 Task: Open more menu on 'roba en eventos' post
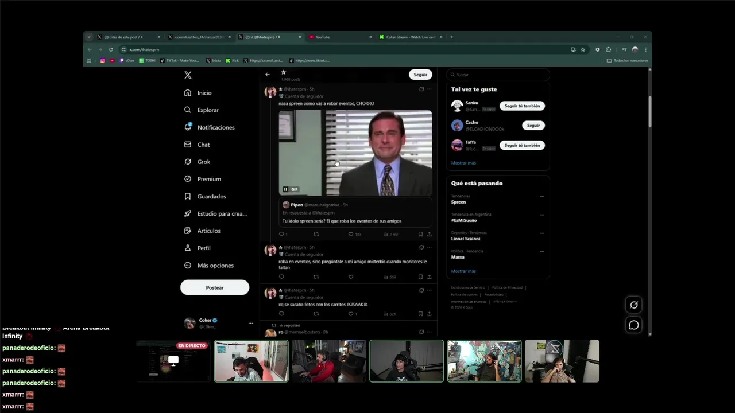[x=429, y=247]
